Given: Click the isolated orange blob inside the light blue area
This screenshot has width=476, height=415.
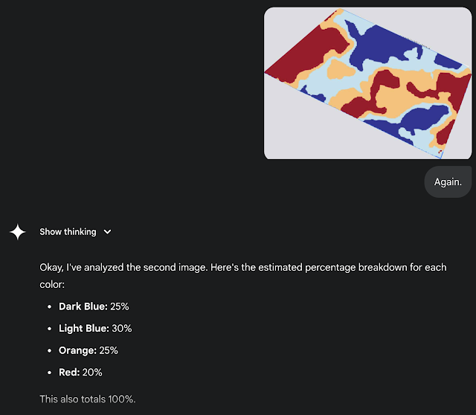Looking at the screenshot, I should (339, 69).
